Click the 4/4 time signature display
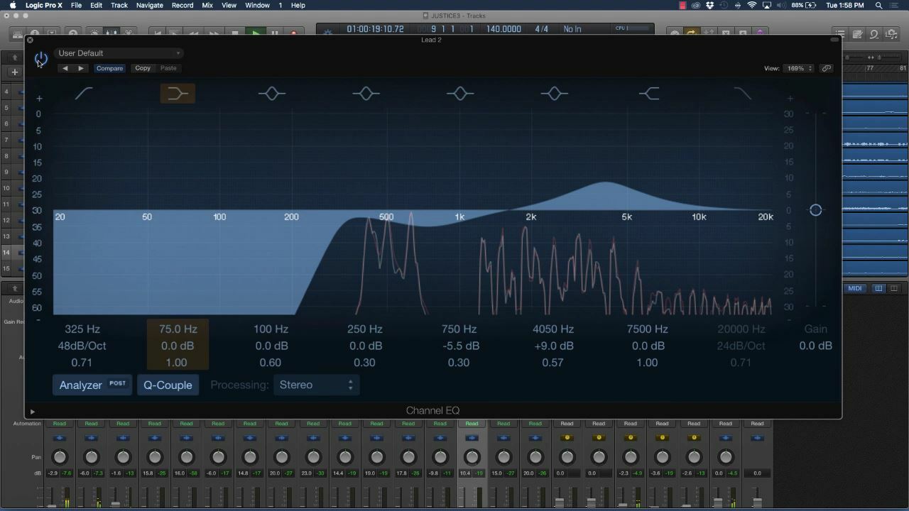The image size is (909, 511). 541,29
